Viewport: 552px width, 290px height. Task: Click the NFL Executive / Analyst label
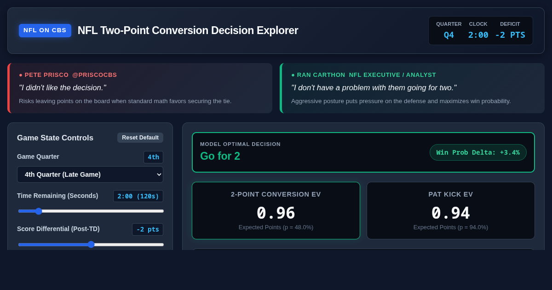click(392, 75)
